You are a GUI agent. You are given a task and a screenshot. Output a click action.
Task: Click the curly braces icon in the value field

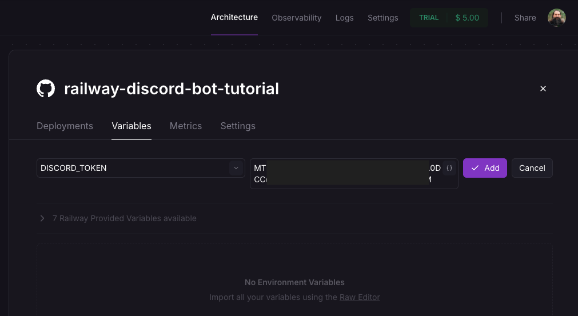coord(449,168)
